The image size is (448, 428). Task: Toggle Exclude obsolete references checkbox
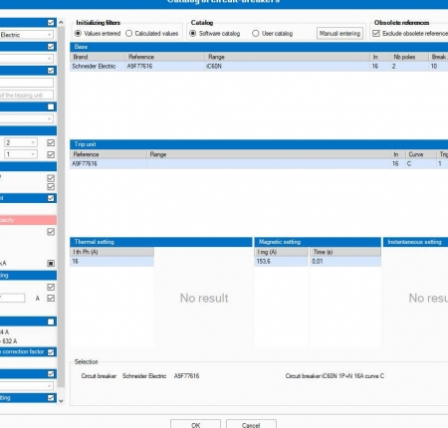click(376, 34)
